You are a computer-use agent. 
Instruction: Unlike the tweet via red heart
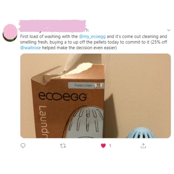pyautogui.click(x=103, y=146)
